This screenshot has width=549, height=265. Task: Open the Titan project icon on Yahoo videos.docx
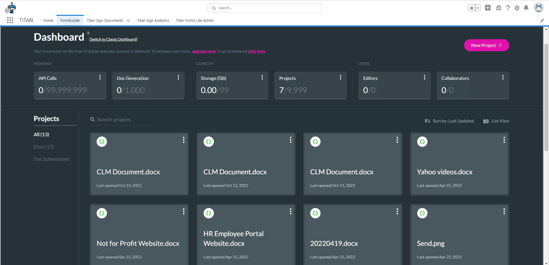[x=422, y=141]
